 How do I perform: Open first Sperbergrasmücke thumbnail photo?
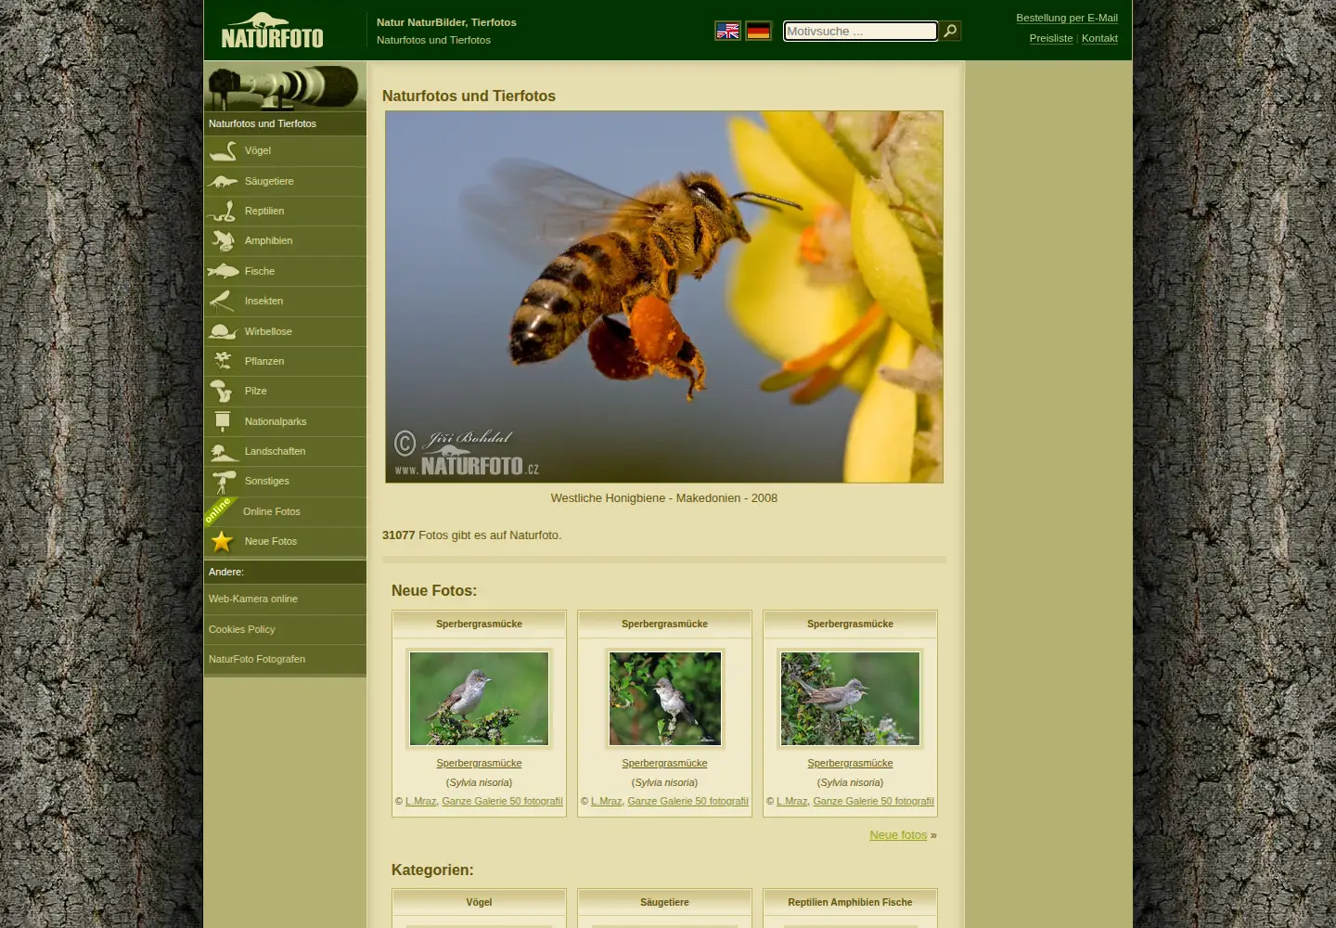[479, 698]
